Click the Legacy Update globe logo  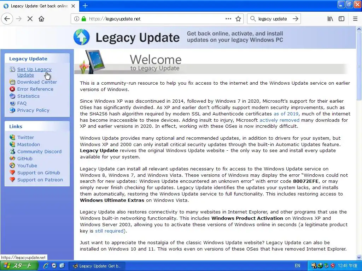[82, 37]
